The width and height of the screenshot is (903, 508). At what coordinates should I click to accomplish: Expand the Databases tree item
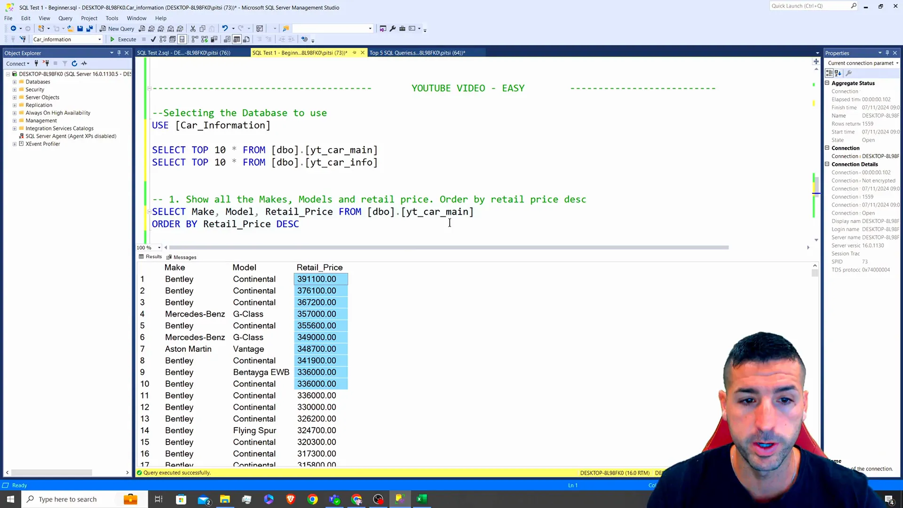[14, 81]
